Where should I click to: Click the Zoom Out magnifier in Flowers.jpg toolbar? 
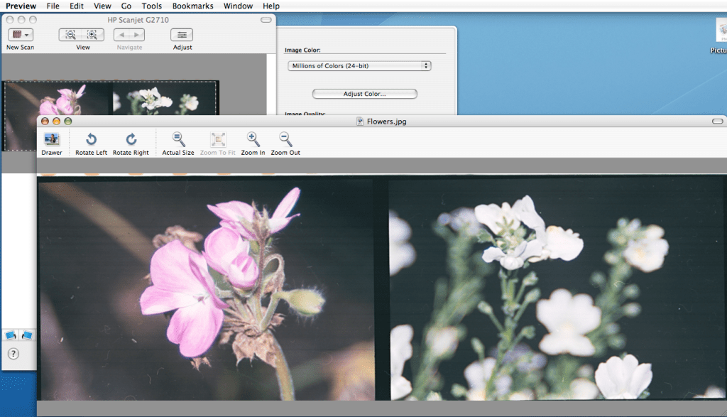285,140
